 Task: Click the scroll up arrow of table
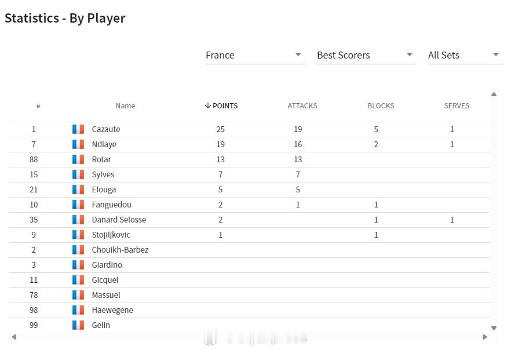click(x=494, y=94)
